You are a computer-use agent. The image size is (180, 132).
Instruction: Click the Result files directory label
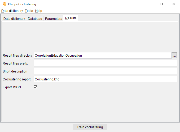pos(17,56)
